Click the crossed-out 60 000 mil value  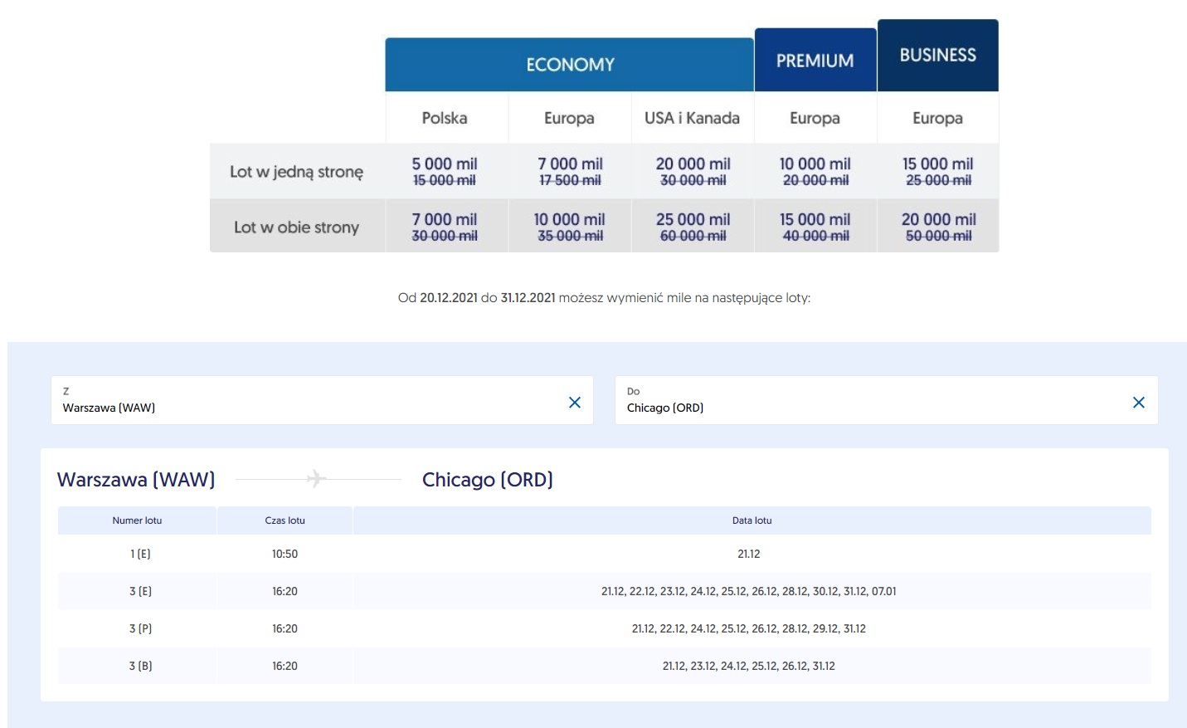tap(693, 236)
